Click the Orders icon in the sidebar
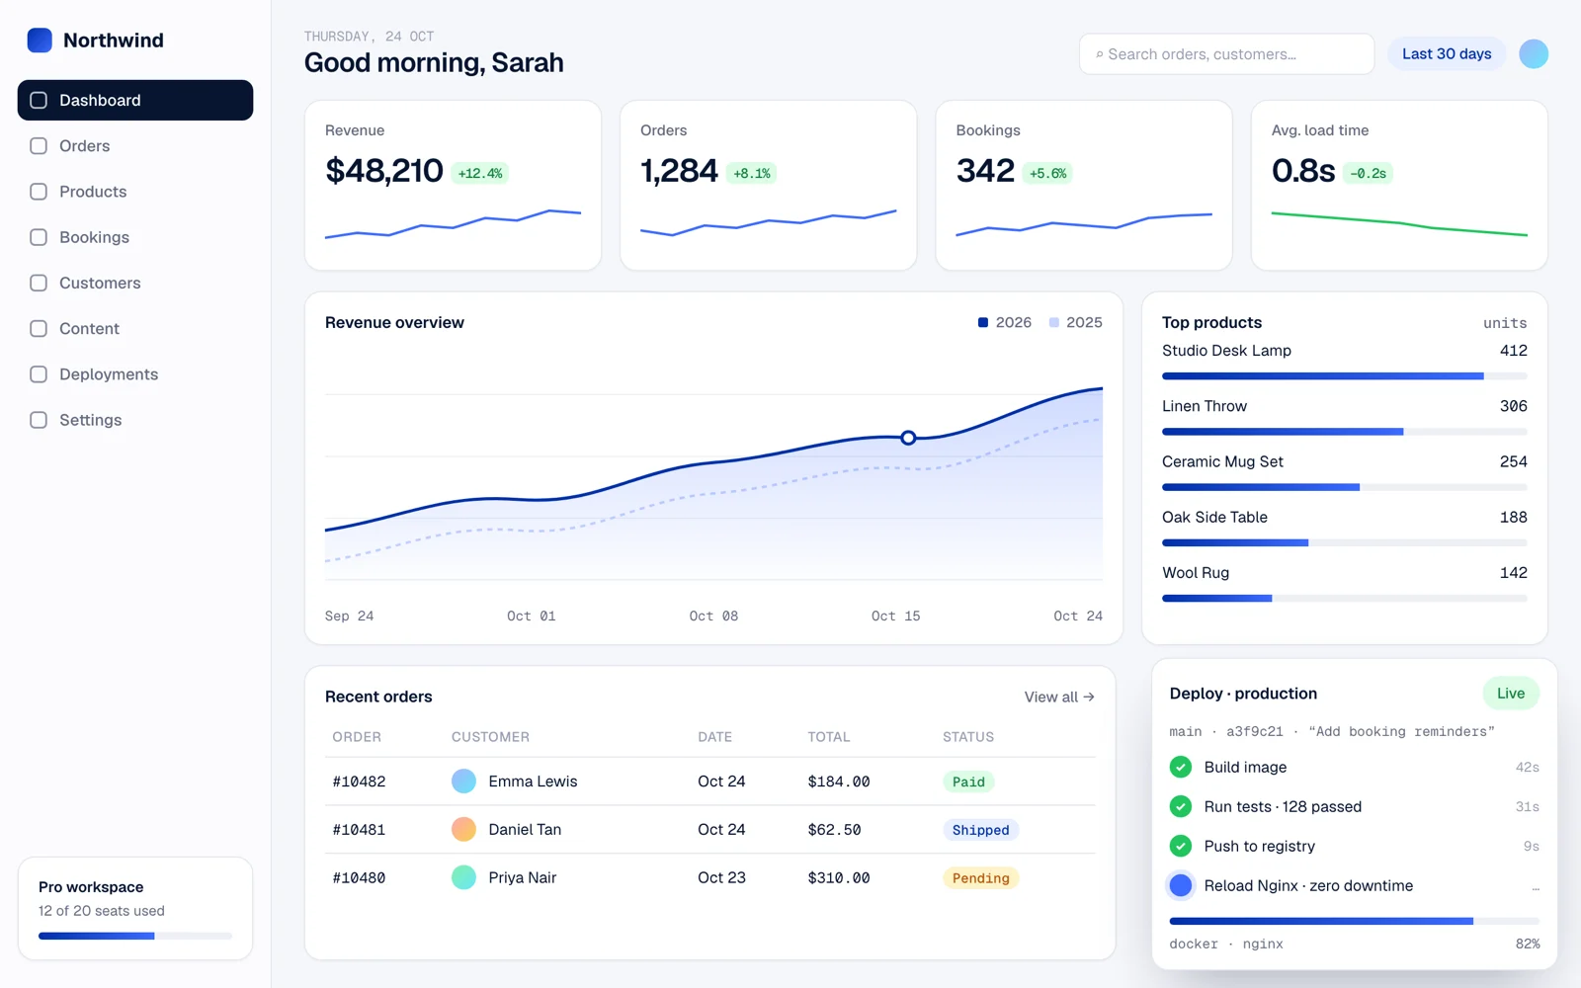Screen dimensions: 1581x988 tap(39, 146)
